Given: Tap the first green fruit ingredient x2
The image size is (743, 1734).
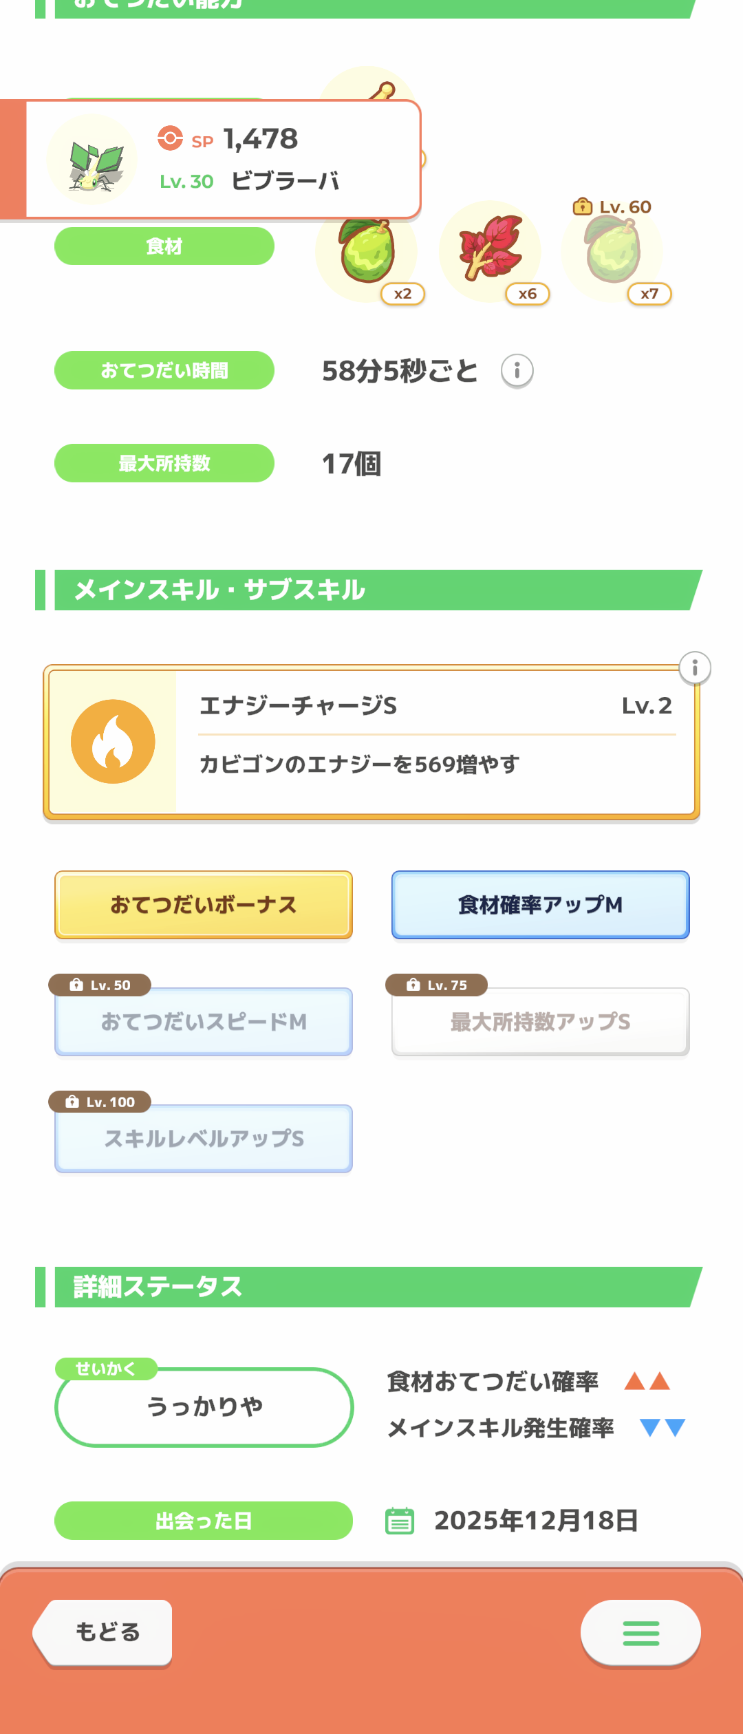Looking at the screenshot, I should (x=367, y=252).
